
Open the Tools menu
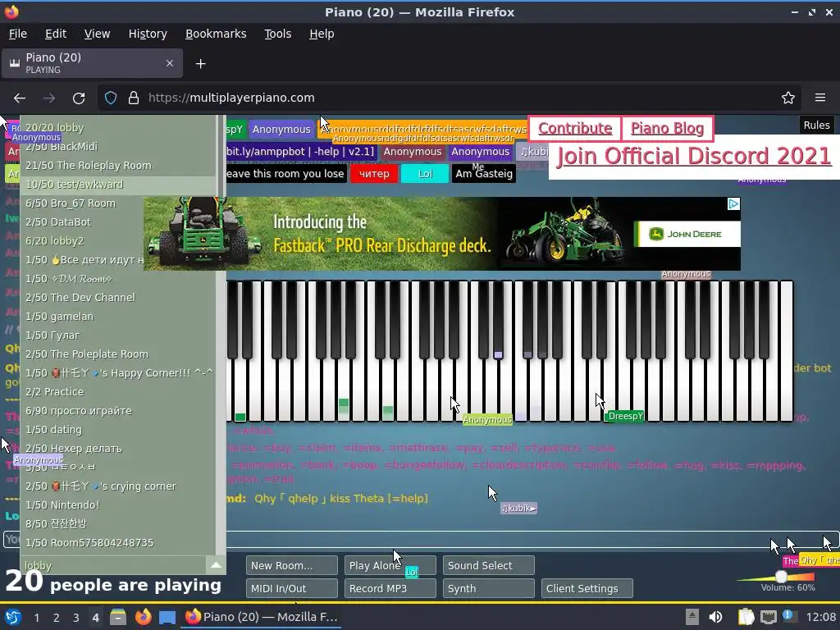click(277, 34)
